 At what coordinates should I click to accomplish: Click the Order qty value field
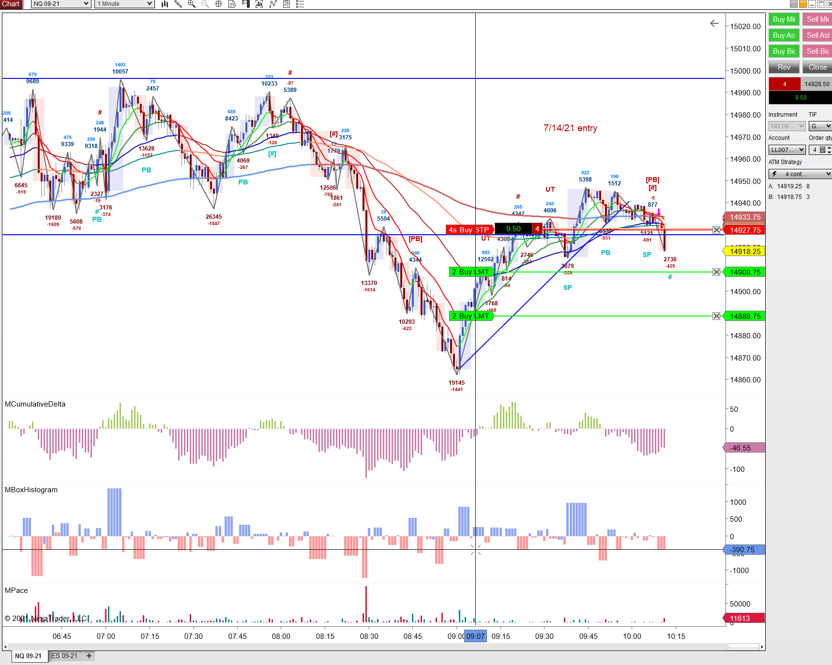tap(814, 150)
